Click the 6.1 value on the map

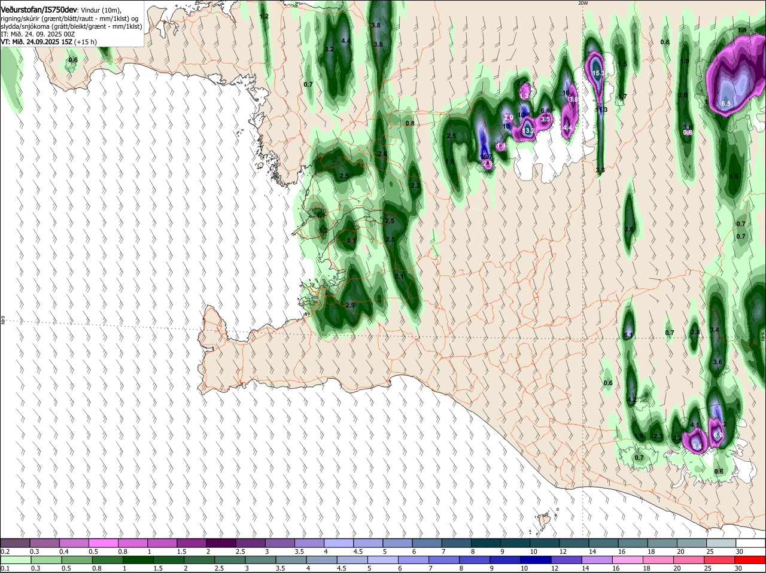(628, 335)
